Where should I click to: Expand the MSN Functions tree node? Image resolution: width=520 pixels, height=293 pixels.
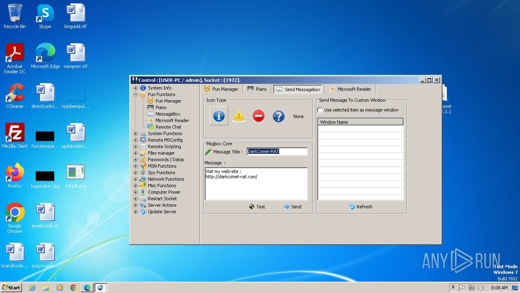tap(136, 166)
